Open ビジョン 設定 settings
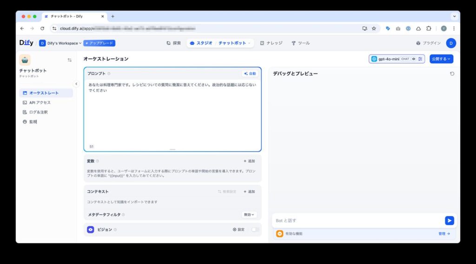The image size is (476, 264). coord(238,230)
